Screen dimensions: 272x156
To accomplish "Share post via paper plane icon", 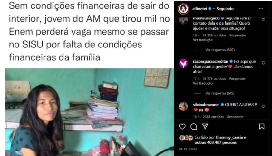I will (x=205, y=126).
